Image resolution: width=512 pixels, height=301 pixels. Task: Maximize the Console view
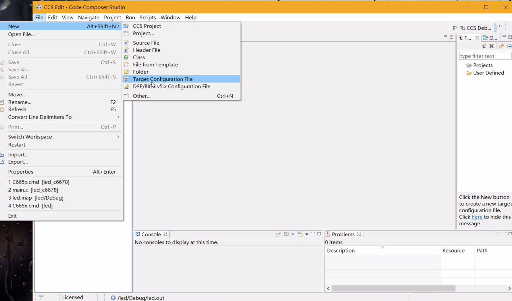[x=319, y=234]
